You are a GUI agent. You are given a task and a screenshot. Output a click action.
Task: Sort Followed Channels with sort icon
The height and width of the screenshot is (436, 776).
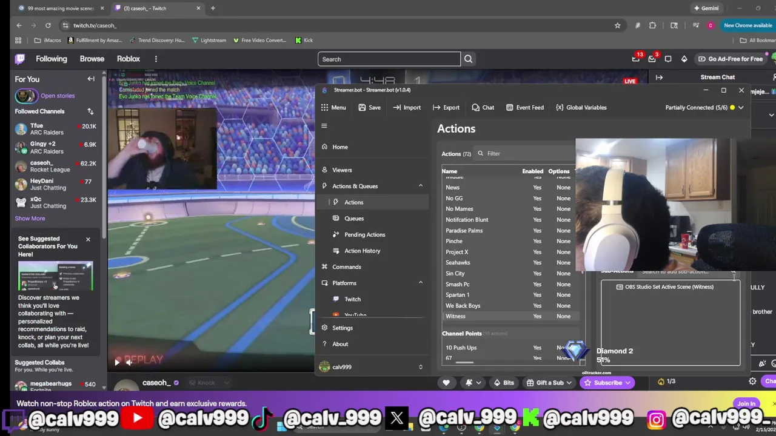click(90, 111)
